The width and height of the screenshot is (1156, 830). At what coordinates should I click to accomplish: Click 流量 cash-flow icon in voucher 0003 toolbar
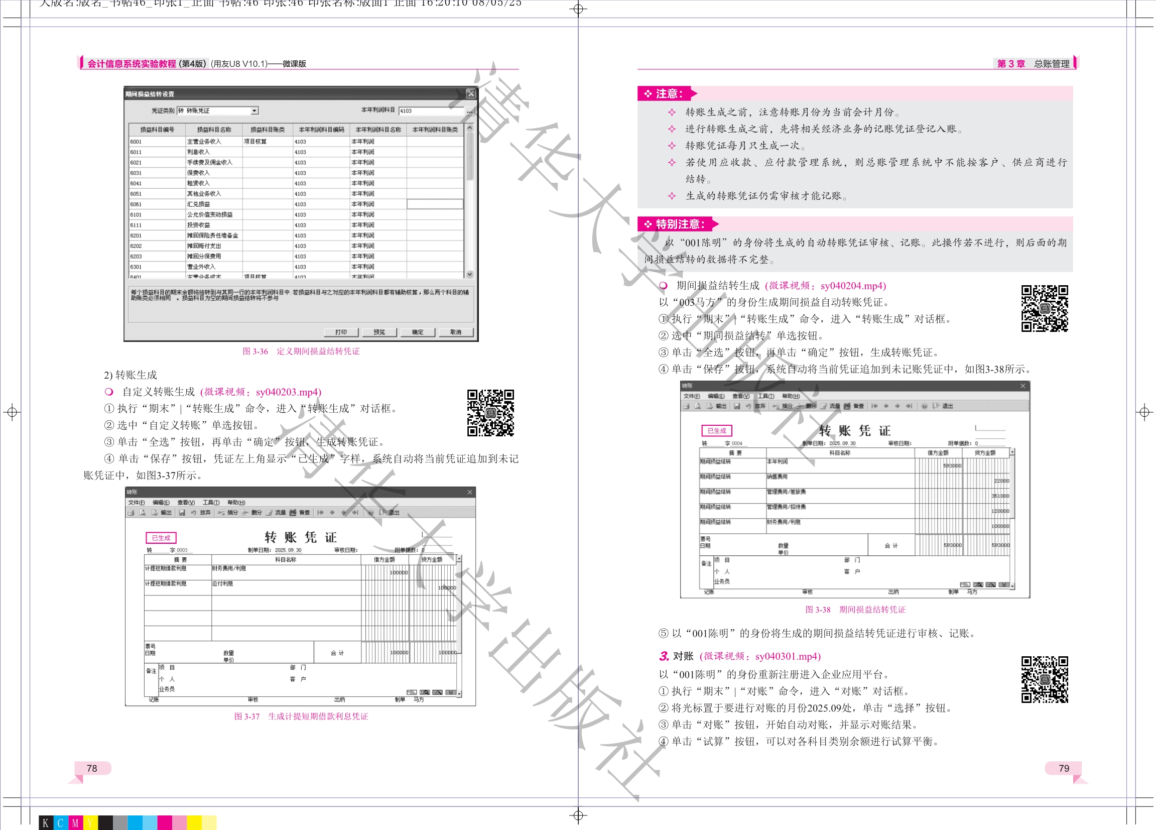click(269, 512)
